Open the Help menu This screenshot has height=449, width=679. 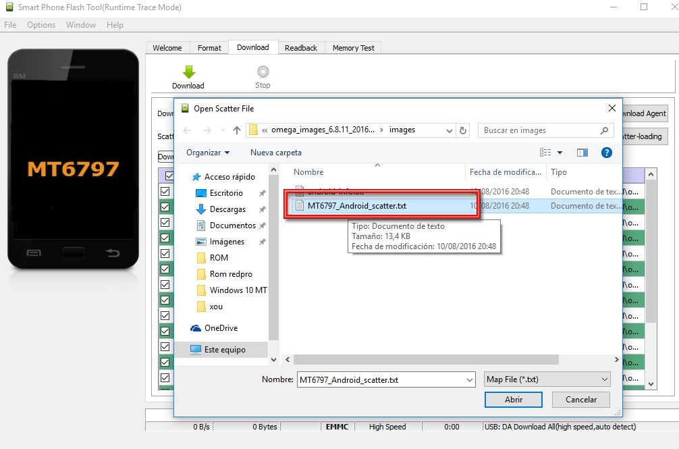pyautogui.click(x=115, y=25)
